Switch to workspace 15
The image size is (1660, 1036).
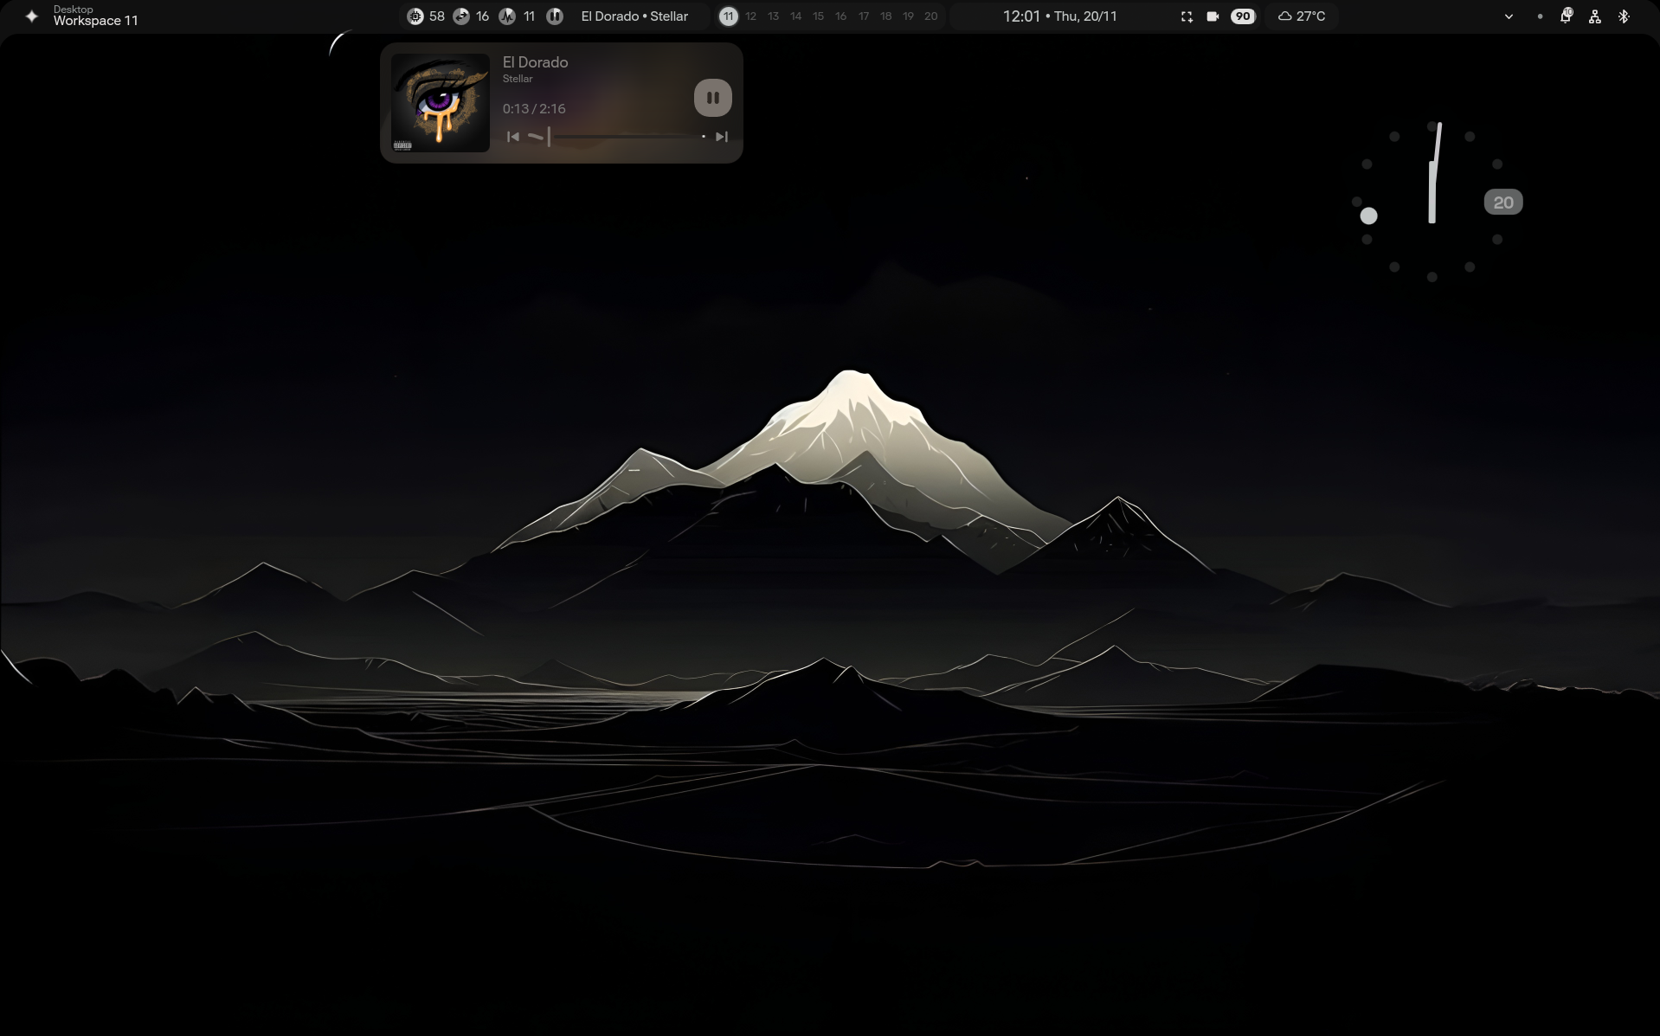coord(817,16)
